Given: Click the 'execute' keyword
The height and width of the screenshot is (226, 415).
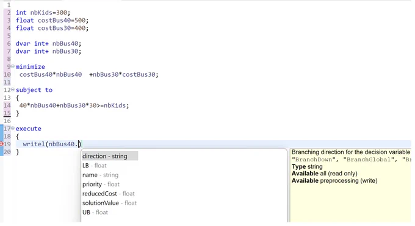Looking at the screenshot, I should [28, 129].
